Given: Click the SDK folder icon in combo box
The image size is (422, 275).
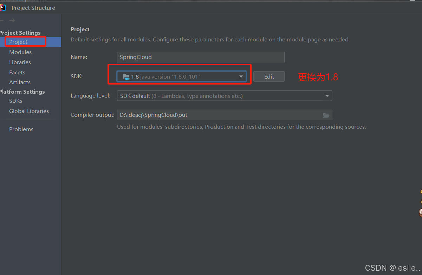Looking at the screenshot, I should [126, 76].
